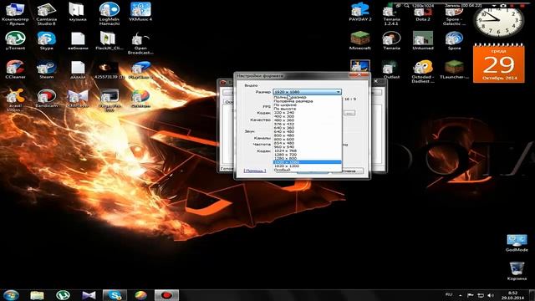The height and width of the screenshot is (301, 535).
Task: Click camera snapshot icon in recording bar
Action: (503, 6)
